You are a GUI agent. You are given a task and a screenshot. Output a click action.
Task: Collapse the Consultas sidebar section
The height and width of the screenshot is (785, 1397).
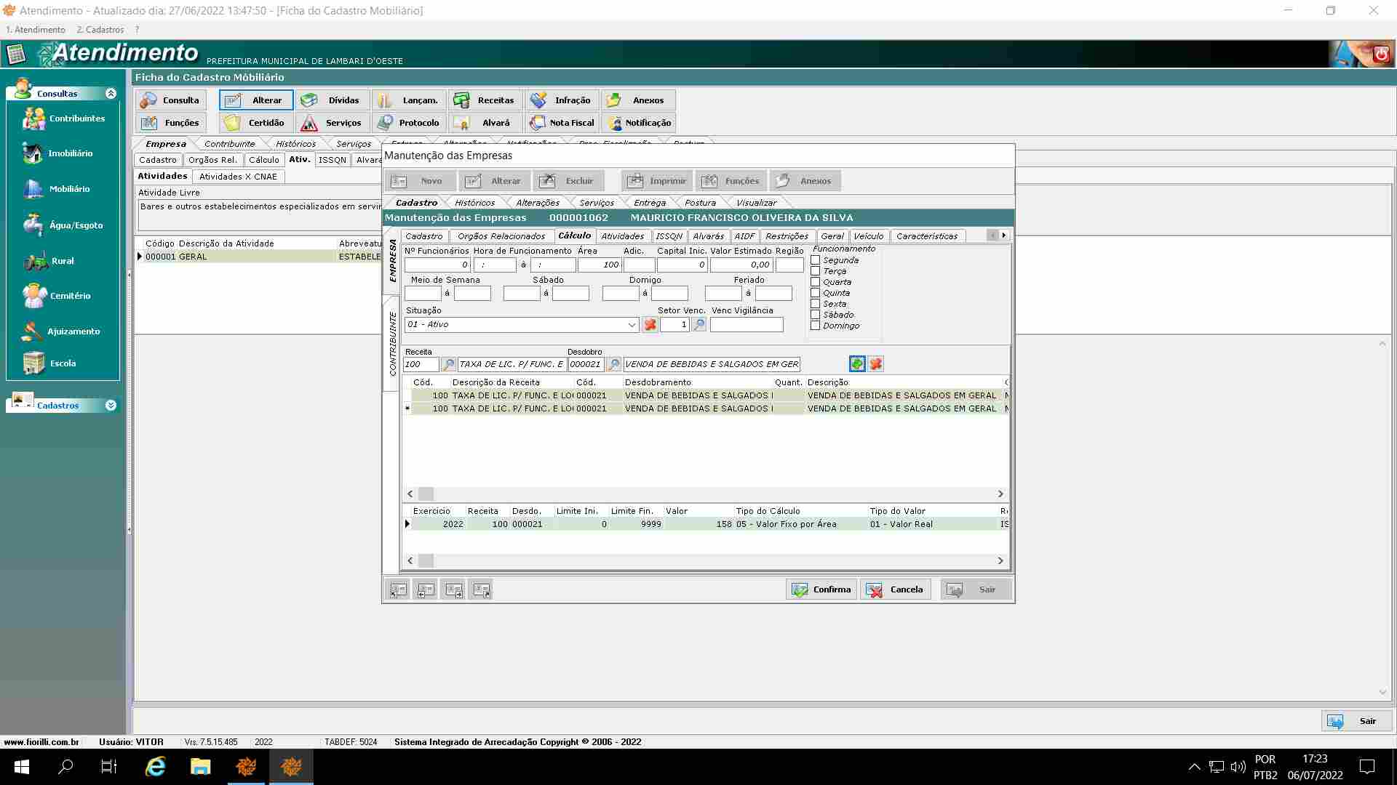pos(111,94)
